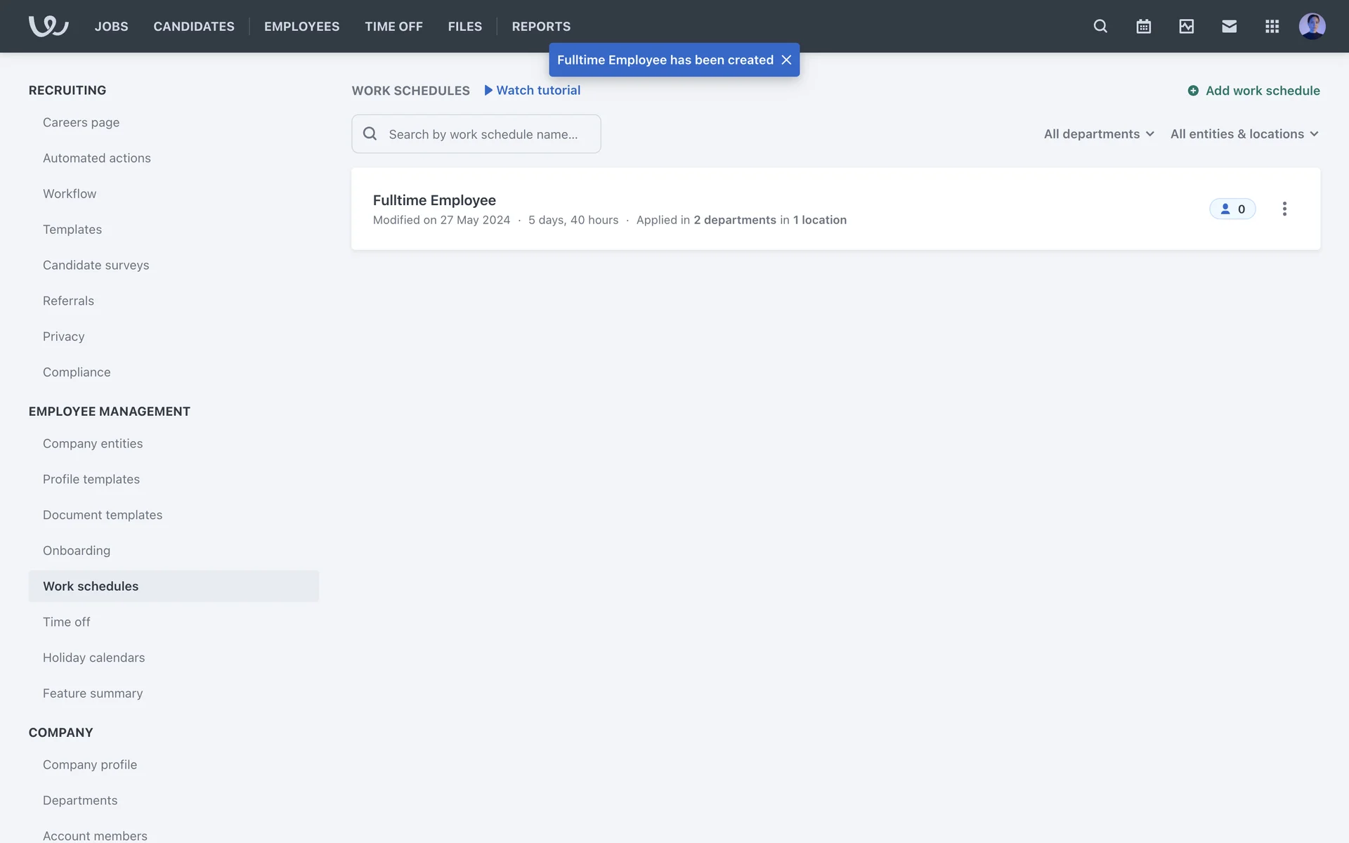Open the Fulltime Employee schedule

pos(434,200)
